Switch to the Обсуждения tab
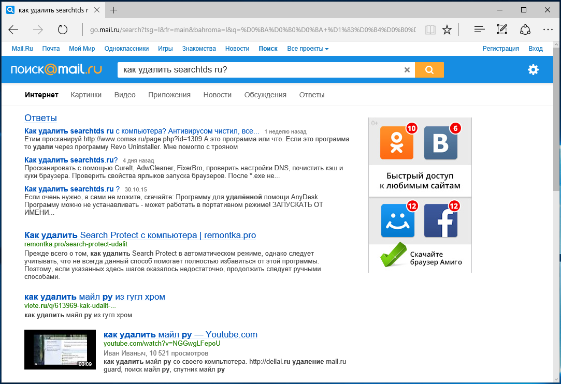The width and height of the screenshot is (561, 384). [265, 95]
